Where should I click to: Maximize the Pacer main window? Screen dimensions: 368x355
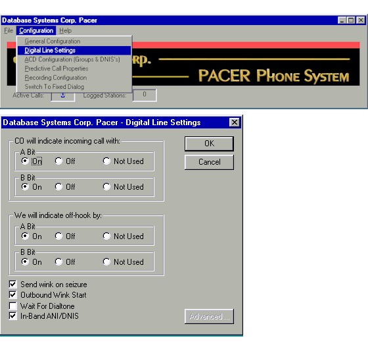pos(351,20)
